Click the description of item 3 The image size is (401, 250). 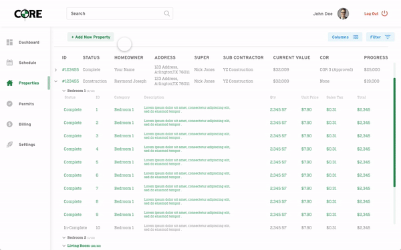click(187, 136)
